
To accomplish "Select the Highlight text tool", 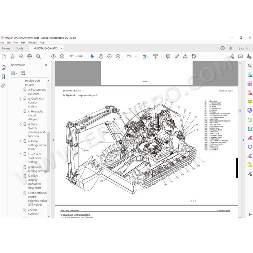I will point(177,56).
